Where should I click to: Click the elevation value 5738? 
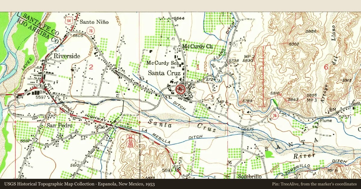click(x=233, y=61)
